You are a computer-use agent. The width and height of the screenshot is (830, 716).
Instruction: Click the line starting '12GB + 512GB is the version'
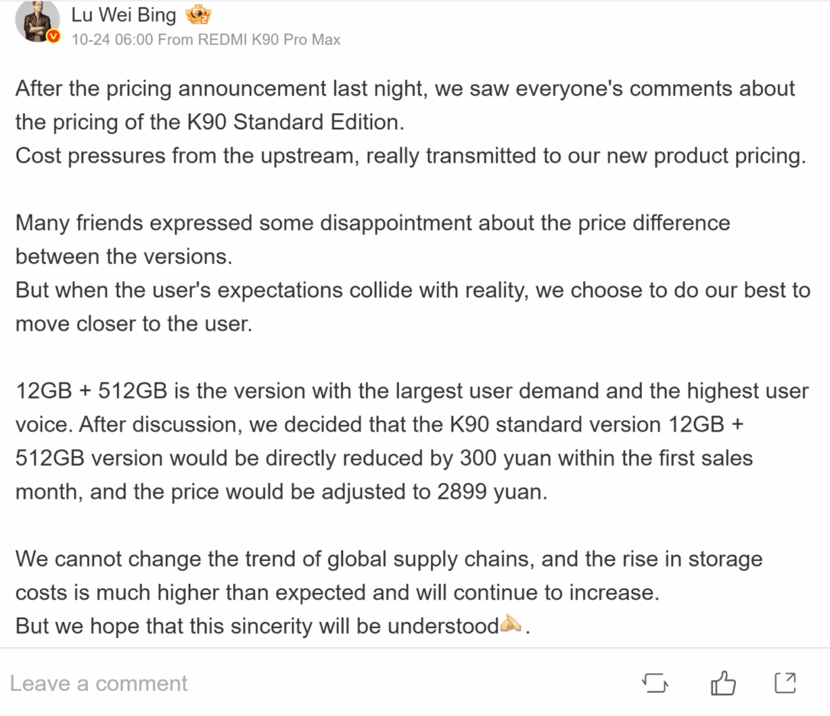(x=412, y=391)
